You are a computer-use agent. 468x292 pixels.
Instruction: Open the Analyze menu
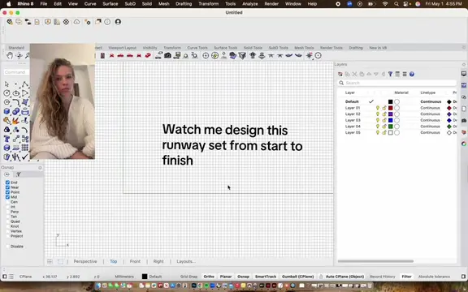[250, 4]
